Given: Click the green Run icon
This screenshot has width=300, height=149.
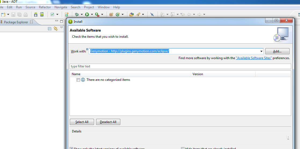Looking at the screenshot, I should (87, 14).
